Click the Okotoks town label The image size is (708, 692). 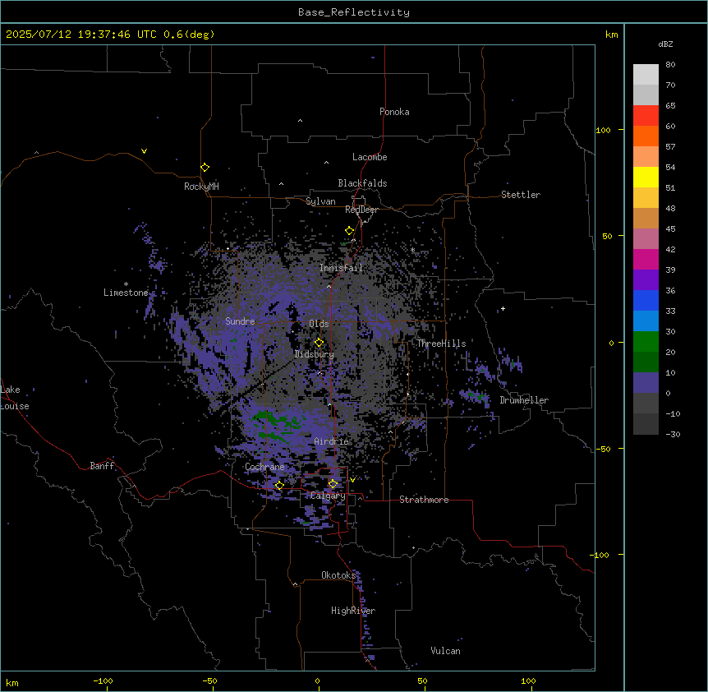click(x=338, y=575)
